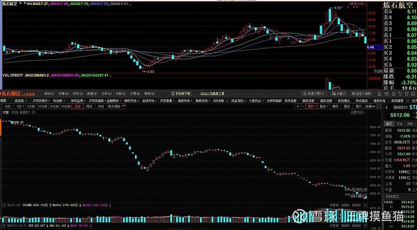The height and width of the screenshot is (230, 417).
Task: Click the BK0511 code text
Action: pos(400,108)
